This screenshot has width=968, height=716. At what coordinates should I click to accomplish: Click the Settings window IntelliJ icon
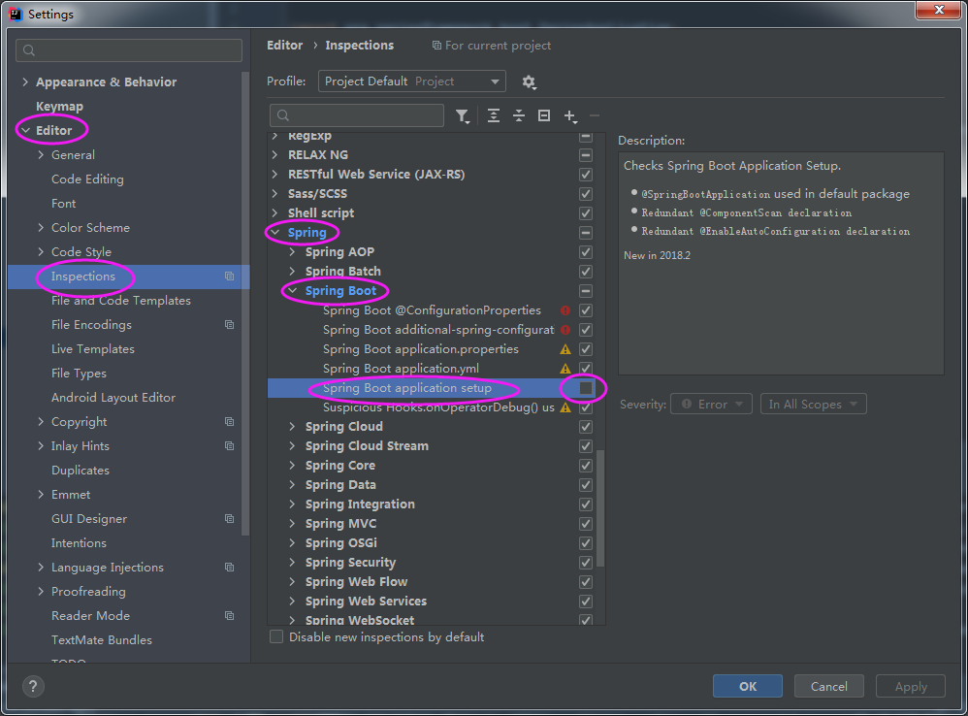click(x=15, y=14)
